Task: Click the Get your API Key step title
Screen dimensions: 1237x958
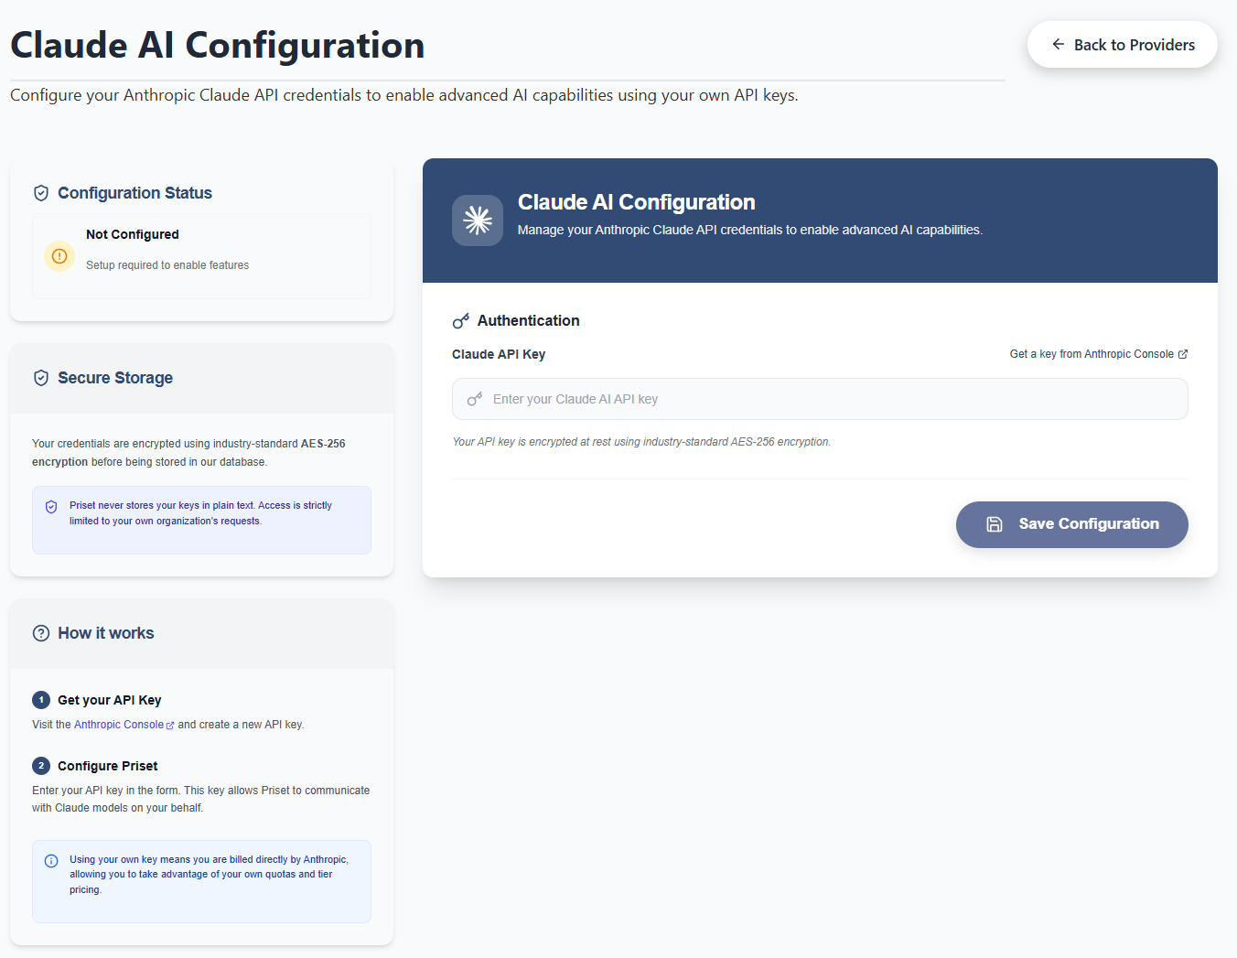Action: tap(110, 700)
